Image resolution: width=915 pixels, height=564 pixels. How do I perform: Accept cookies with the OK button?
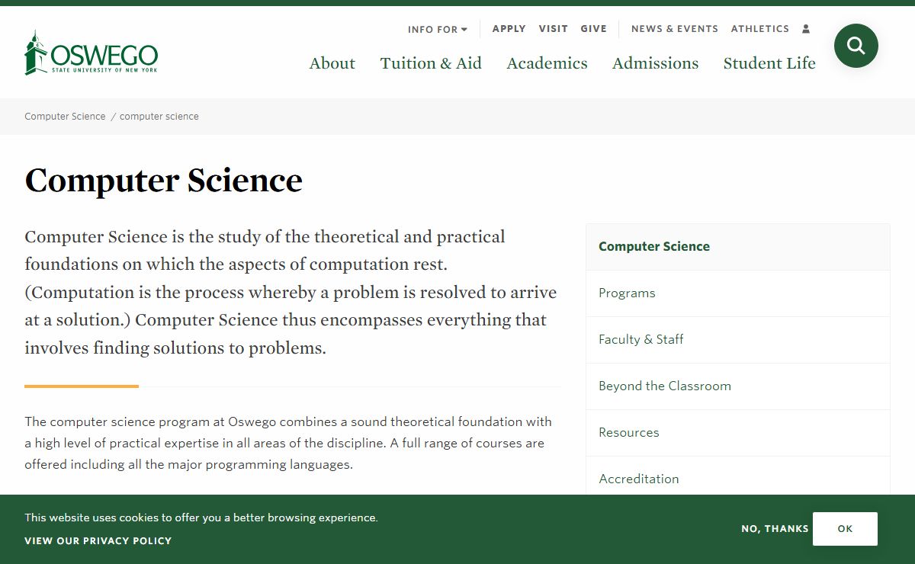[845, 529]
